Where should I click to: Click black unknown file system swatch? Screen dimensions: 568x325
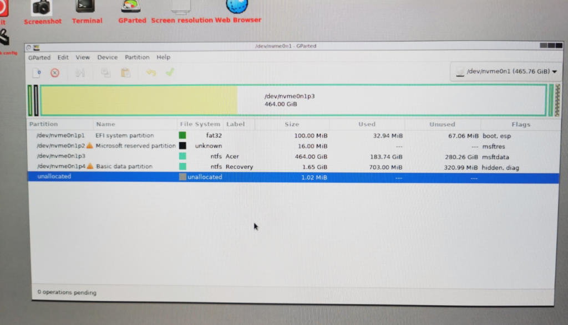tap(182, 146)
